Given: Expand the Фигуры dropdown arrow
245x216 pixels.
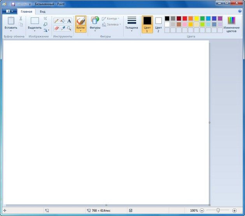Looking at the screenshot, I should (95, 31).
